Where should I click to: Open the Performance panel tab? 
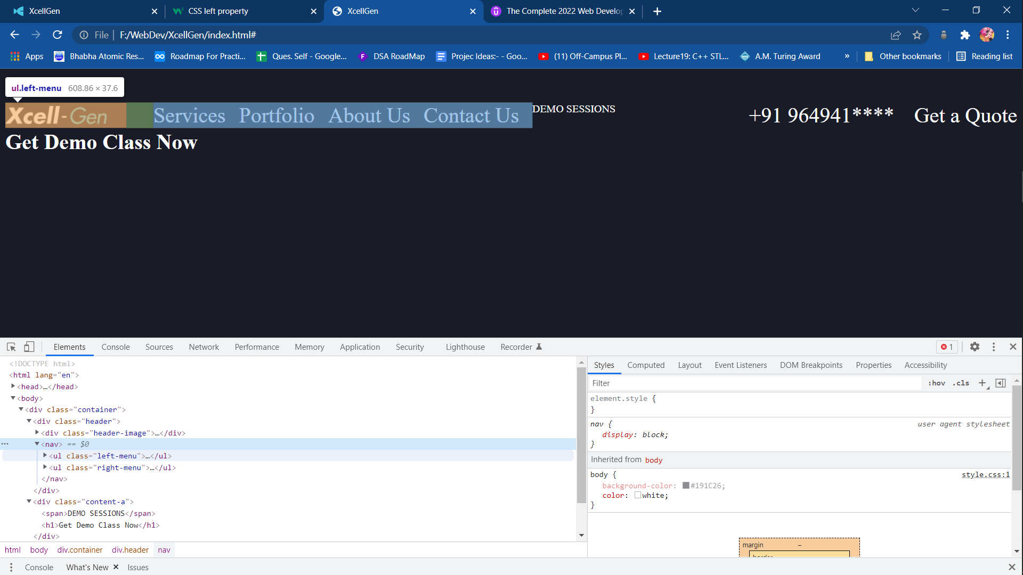tap(257, 347)
